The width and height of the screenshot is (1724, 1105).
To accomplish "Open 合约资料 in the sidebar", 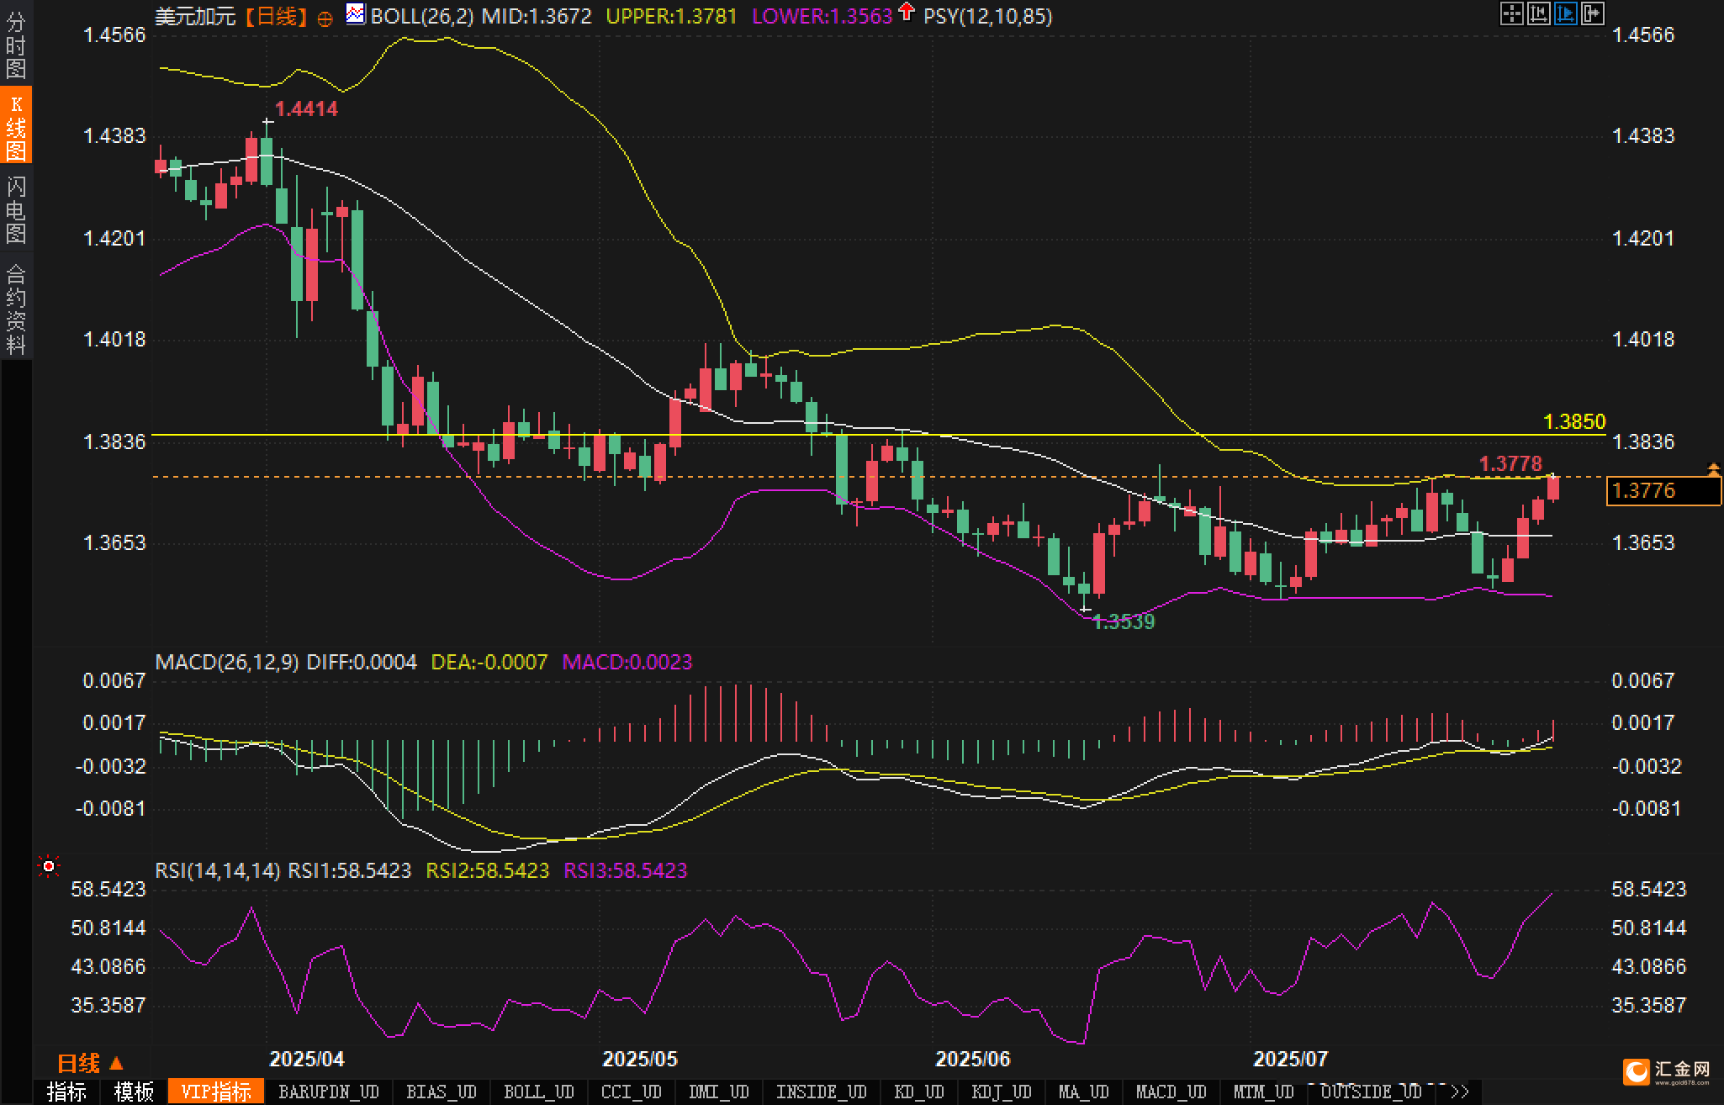I will click(x=16, y=309).
